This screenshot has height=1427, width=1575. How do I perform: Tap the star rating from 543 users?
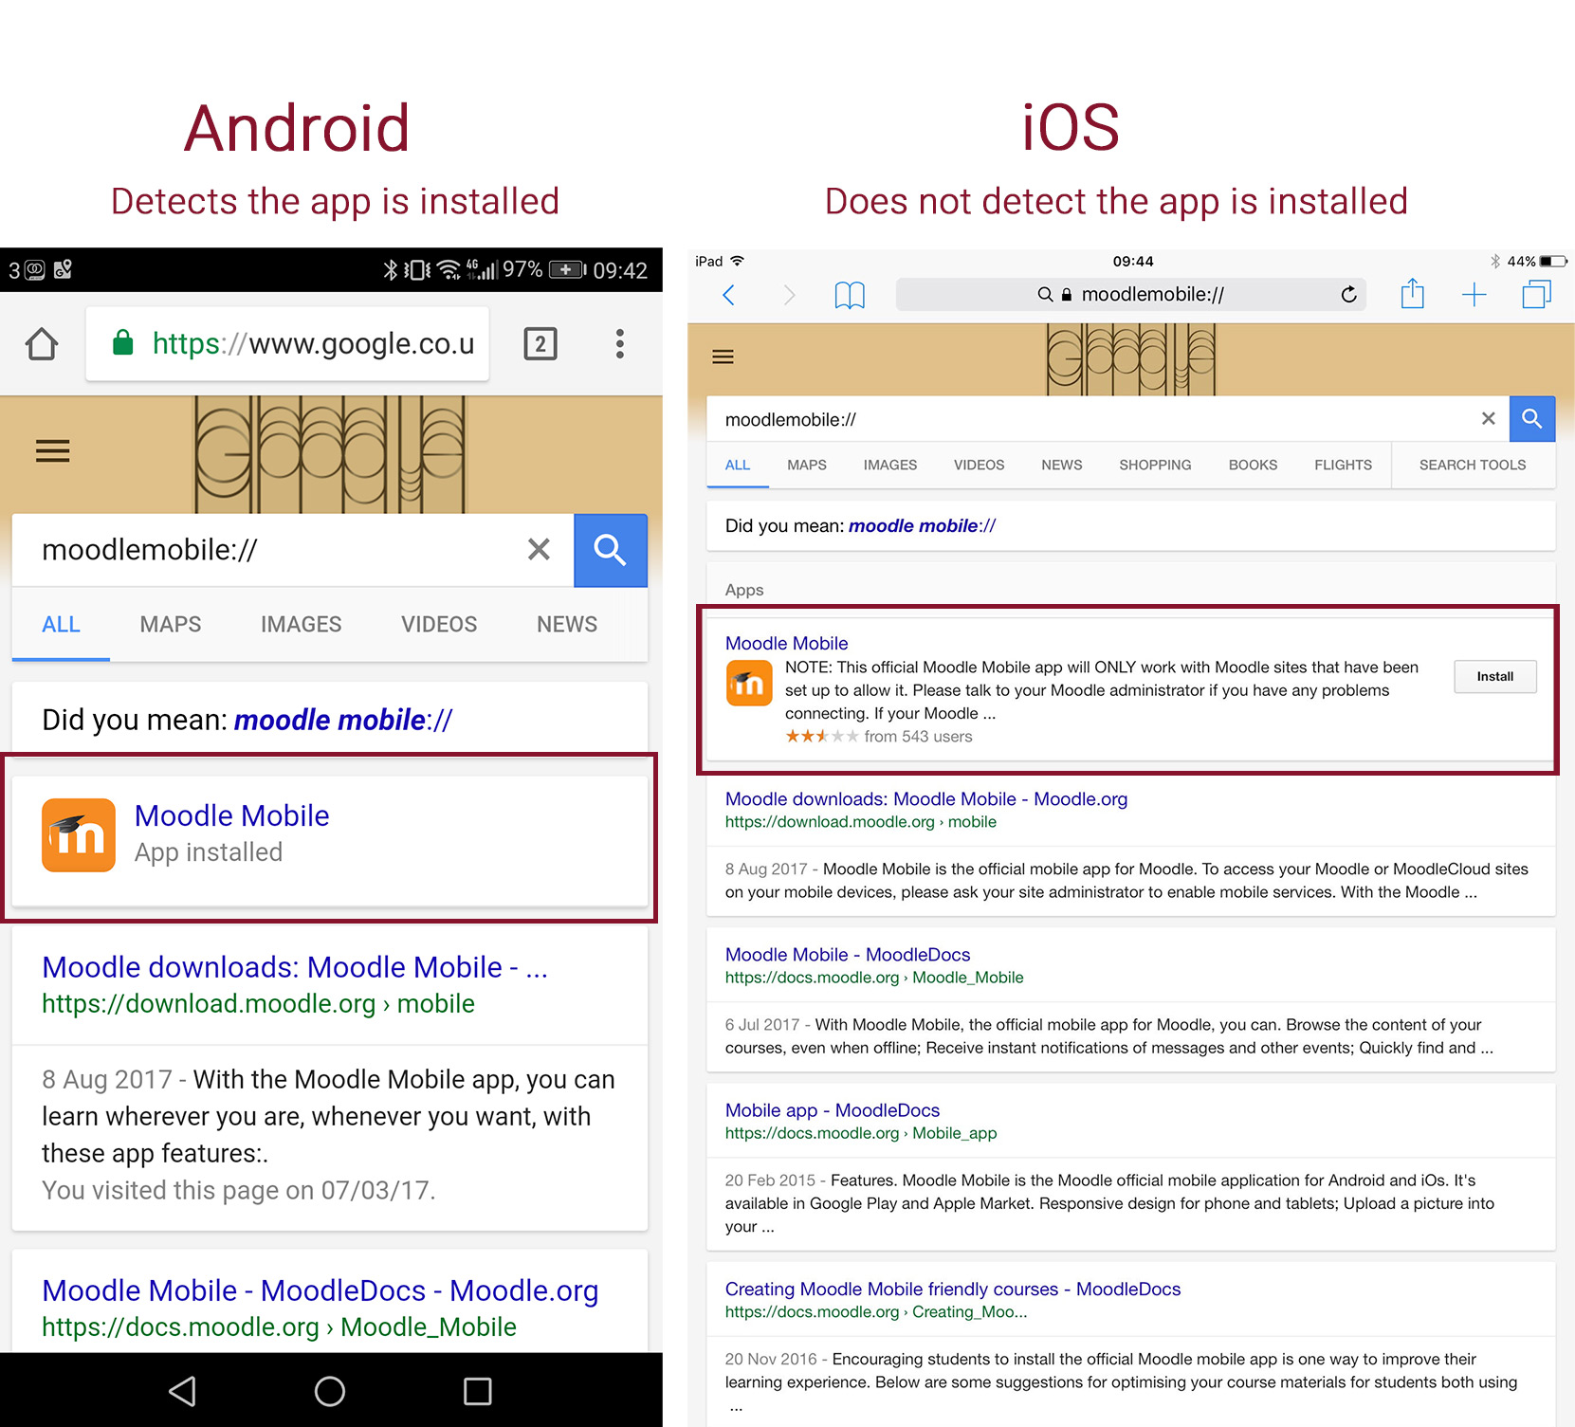click(x=878, y=736)
